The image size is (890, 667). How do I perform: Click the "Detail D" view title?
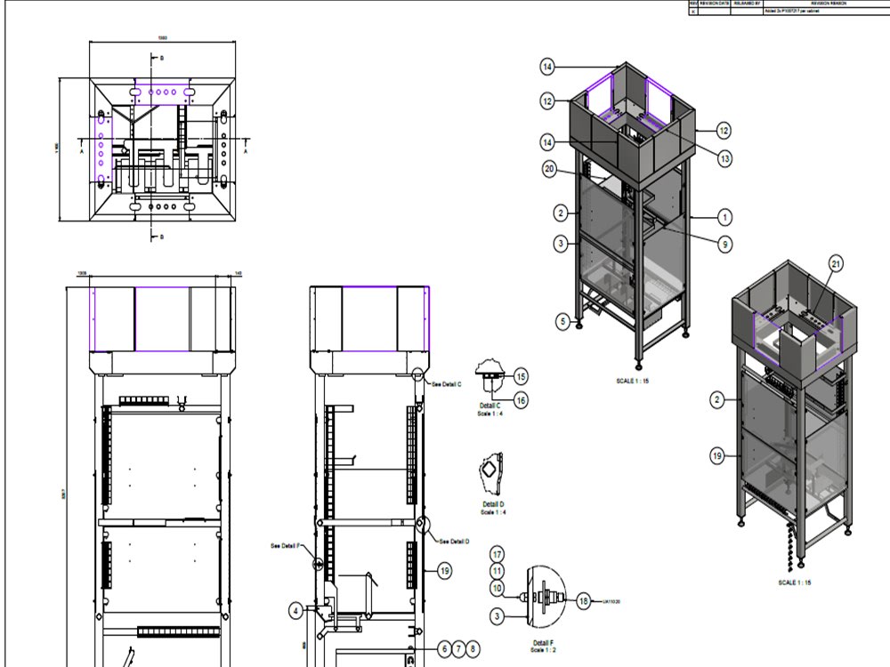(493, 504)
